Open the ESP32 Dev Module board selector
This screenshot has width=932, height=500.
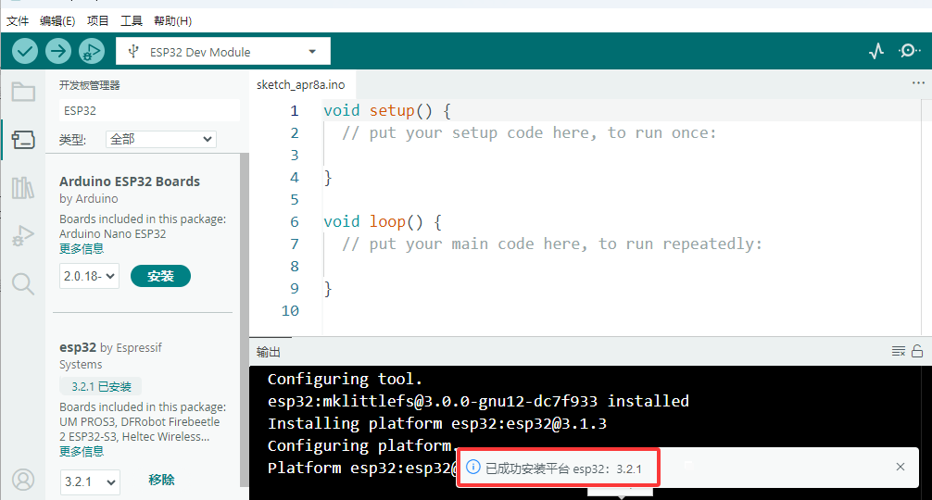[223, 52]
